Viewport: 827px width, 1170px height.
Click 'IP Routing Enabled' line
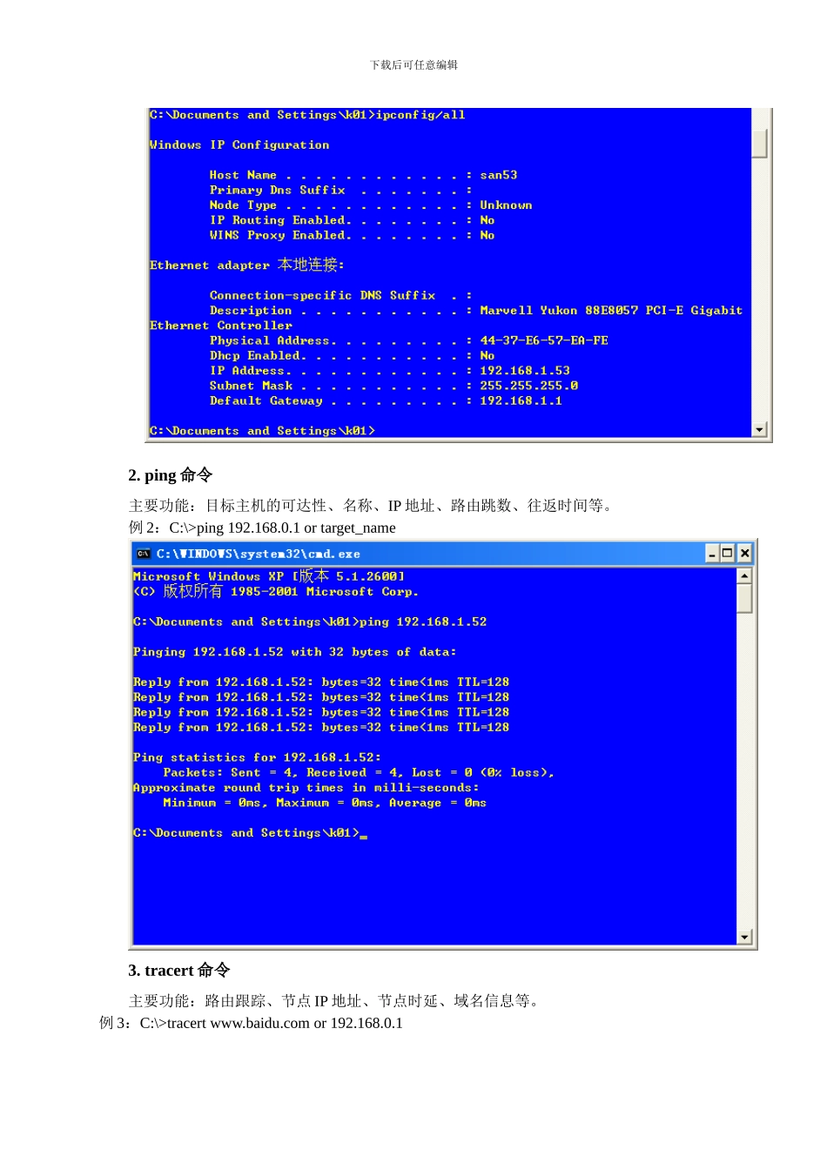click(352, 220)
